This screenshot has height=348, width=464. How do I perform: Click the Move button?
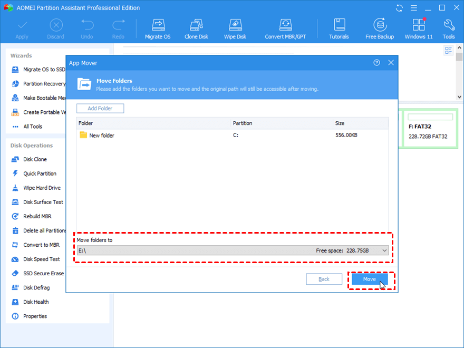click(369, 279)
